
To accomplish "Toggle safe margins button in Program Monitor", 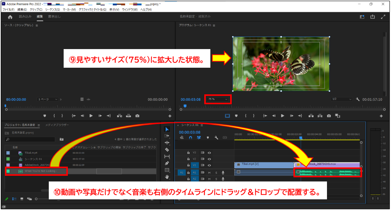I will click(x=227, y=116).
